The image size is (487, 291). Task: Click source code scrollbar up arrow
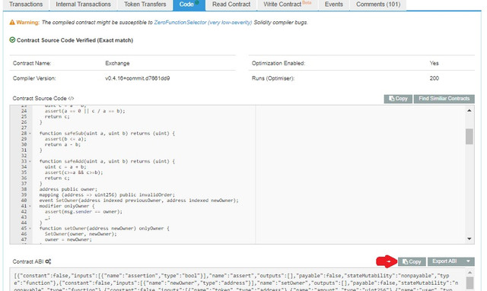[x=469, y=110]
